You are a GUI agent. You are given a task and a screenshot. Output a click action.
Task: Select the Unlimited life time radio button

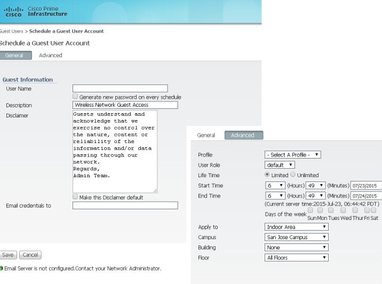click(x=293, y=175)
